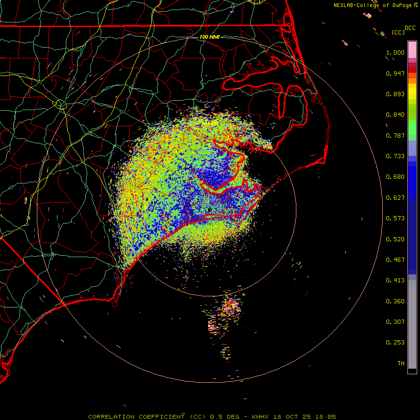Click the 0.467 scale value
This screenshot has height=420, width=420.
[x=395, y=260]
